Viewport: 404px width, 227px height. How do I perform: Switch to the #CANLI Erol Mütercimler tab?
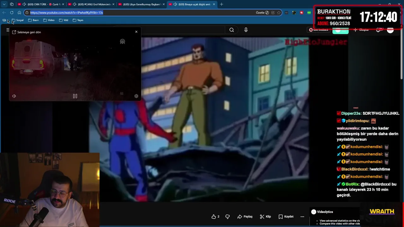(x=91, y=4)
